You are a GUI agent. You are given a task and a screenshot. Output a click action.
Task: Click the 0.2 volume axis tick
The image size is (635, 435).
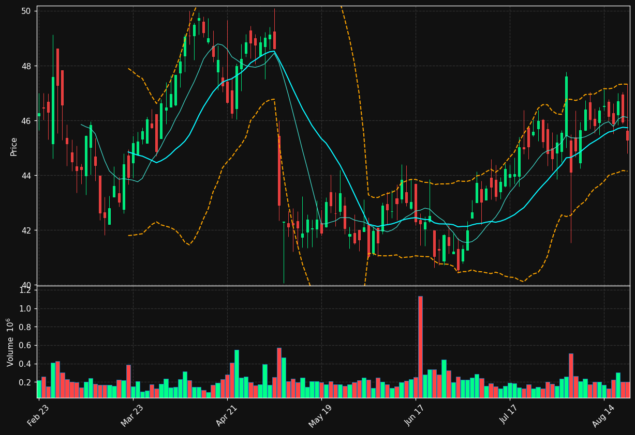pos(26,382)
